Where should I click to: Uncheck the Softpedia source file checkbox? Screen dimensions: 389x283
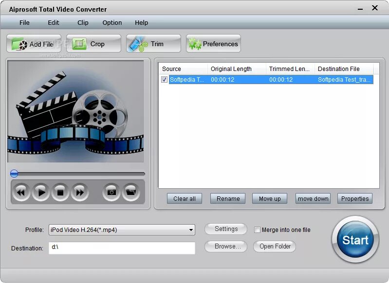(x=164, y=80)
